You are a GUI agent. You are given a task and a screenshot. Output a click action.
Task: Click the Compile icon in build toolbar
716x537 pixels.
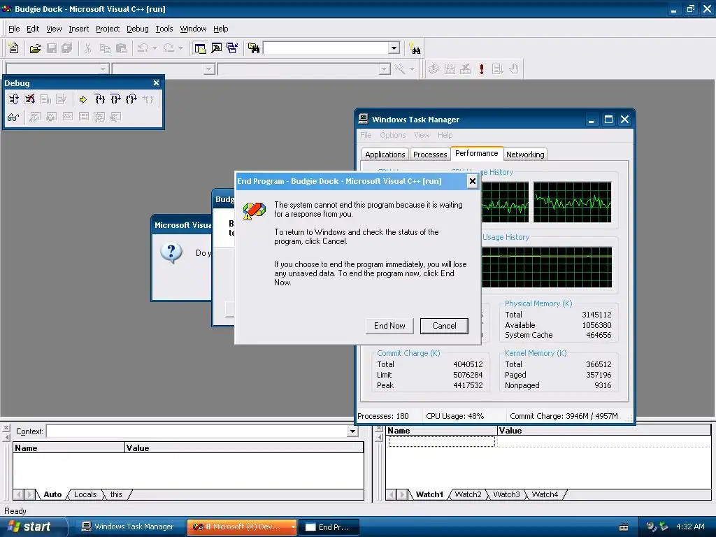click(434, 69)
